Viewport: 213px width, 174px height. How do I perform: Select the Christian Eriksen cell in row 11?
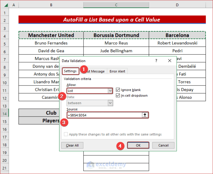(x=39, y=90)
